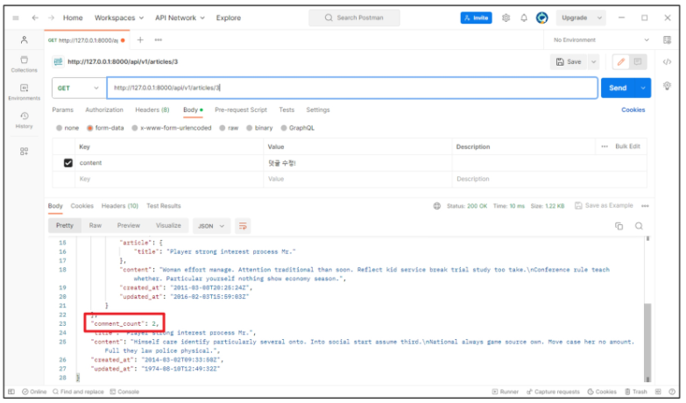
Task: Click the Save button
Action: (569, 61)
